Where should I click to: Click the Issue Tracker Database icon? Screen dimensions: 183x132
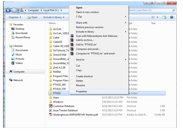pyautogui.click(x=51, y=110)
